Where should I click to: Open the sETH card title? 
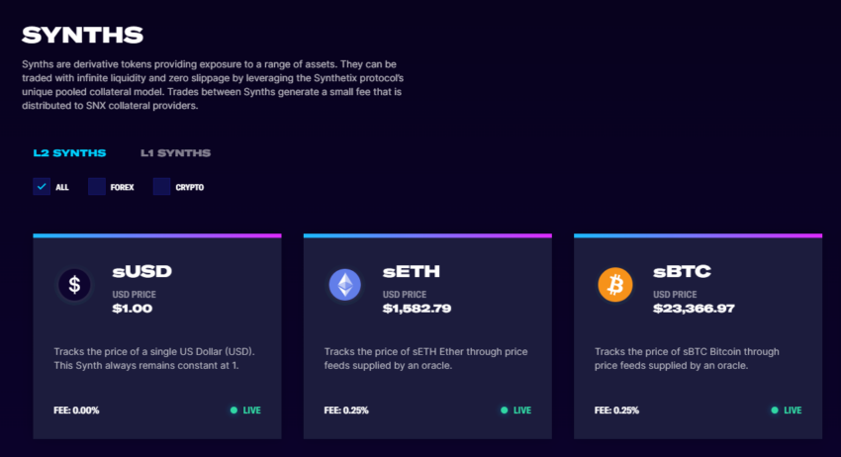[x=412, y=271]
